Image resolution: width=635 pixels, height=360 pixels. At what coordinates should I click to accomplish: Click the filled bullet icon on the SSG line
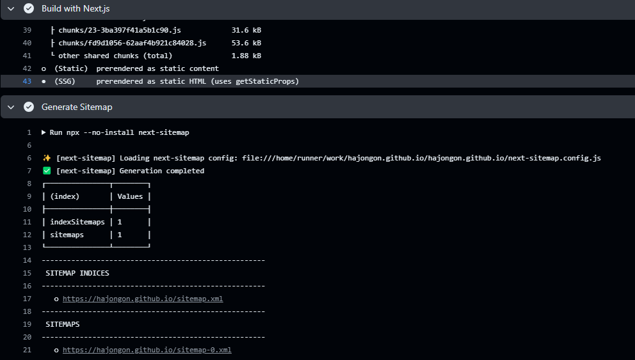[x=44, y=81]
